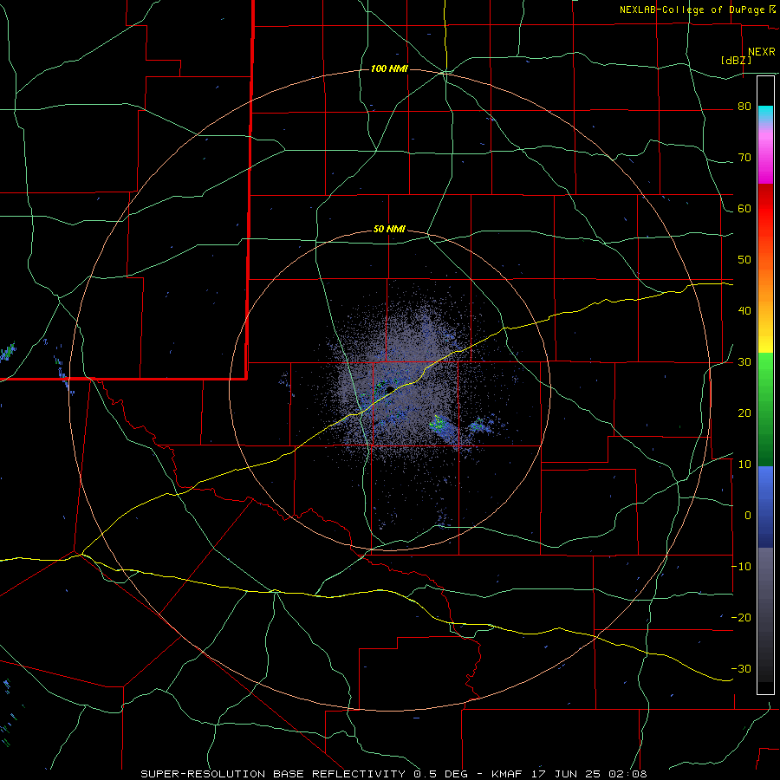Image resolution: width=780 pixels, height=780 pixels.
Task: Click the -30 dBZ scale value
Action: pyautogui.click(x=741, y=668)
